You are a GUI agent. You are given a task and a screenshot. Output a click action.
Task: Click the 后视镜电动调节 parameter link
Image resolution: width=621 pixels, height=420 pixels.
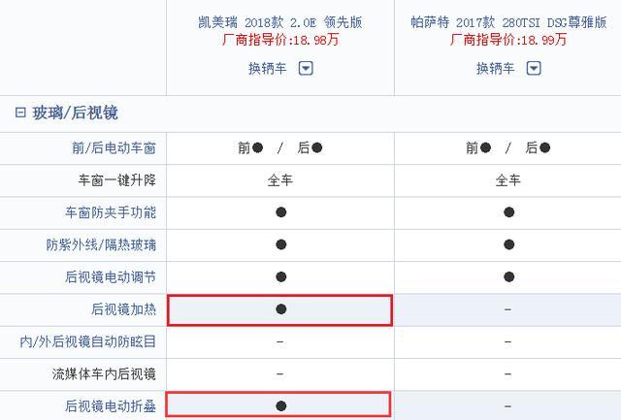pos(111,277)
